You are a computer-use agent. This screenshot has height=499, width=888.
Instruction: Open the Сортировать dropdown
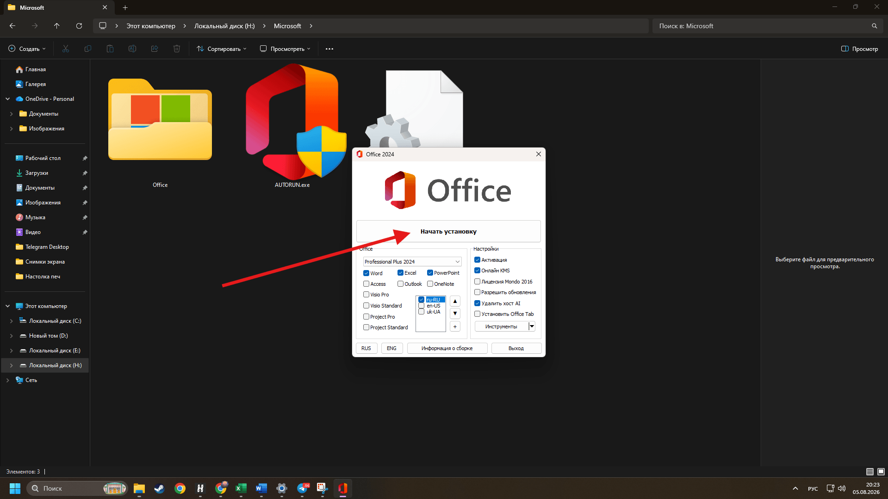pos(221,49)
